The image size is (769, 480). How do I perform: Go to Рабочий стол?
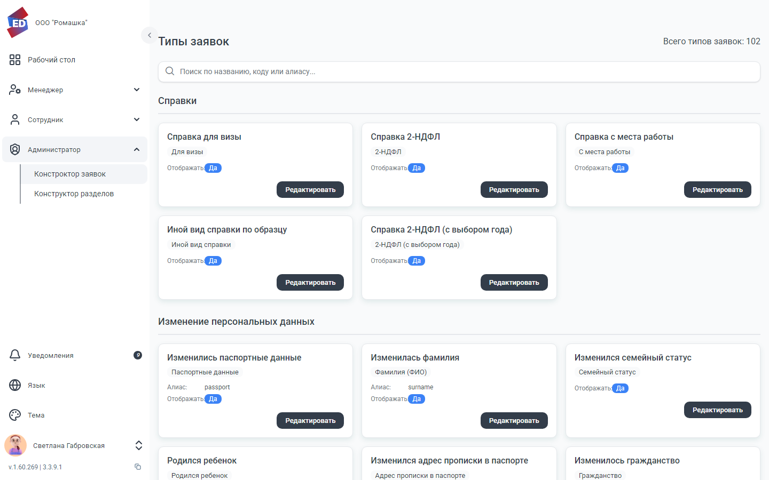(x=75, y=60)
